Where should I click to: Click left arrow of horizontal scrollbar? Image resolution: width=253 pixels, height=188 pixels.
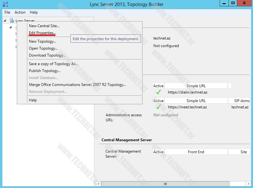pos(98,184)
